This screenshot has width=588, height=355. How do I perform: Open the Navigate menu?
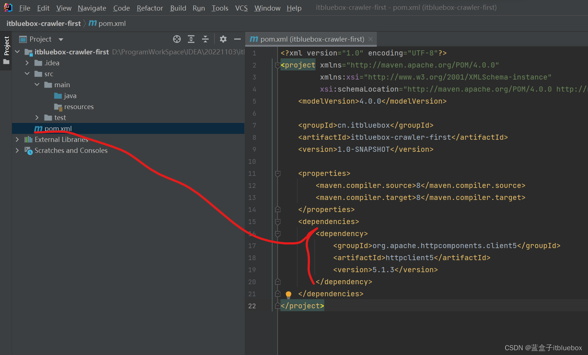click(x=92, y=8)
